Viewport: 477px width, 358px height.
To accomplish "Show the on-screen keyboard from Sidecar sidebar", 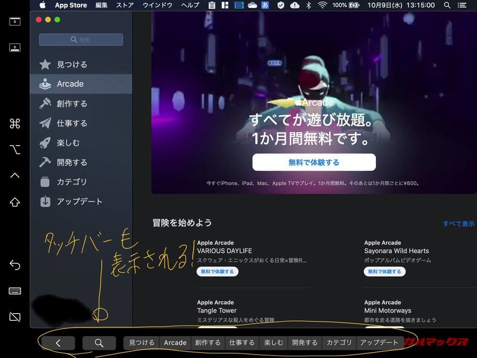I will tap(15, 291).
